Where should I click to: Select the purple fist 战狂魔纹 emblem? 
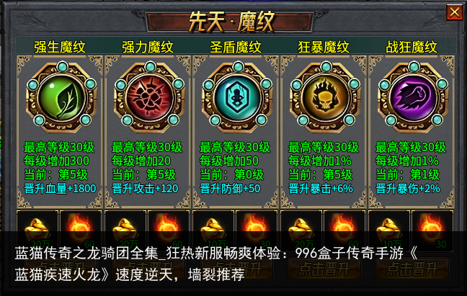point(414,97)
